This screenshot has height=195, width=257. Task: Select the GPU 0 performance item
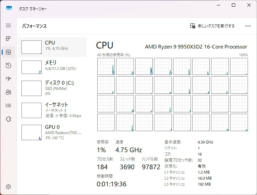click(x=52, y=132)
